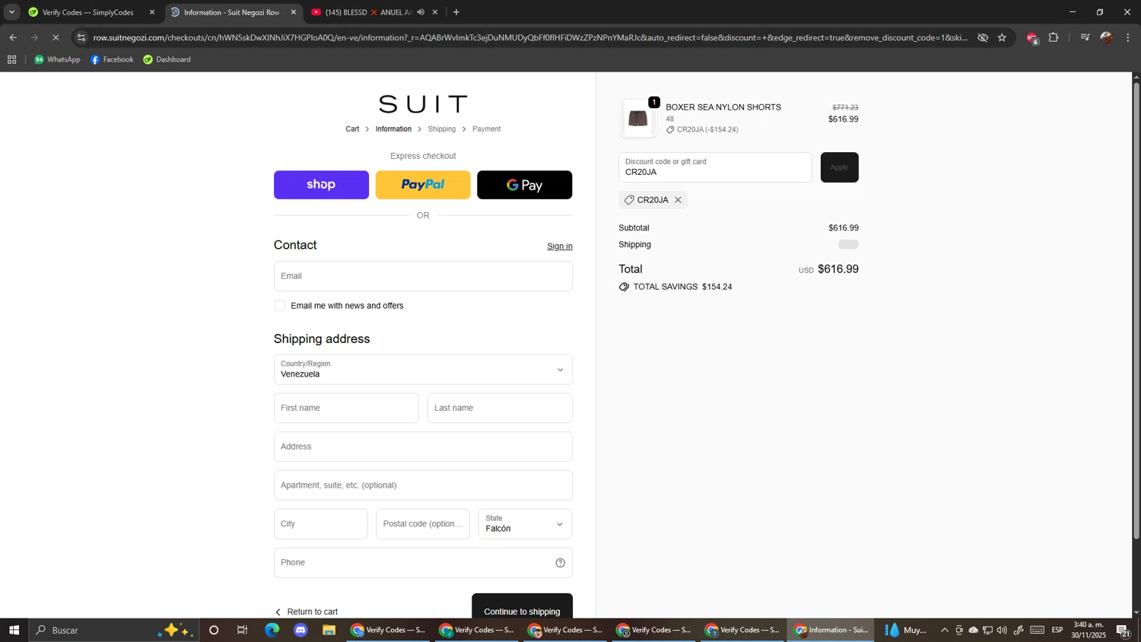This screenshot has width=1141, height=642.
Task: Select the Information - Suit Negozi Row tab
Action: (x=232, y=12)
